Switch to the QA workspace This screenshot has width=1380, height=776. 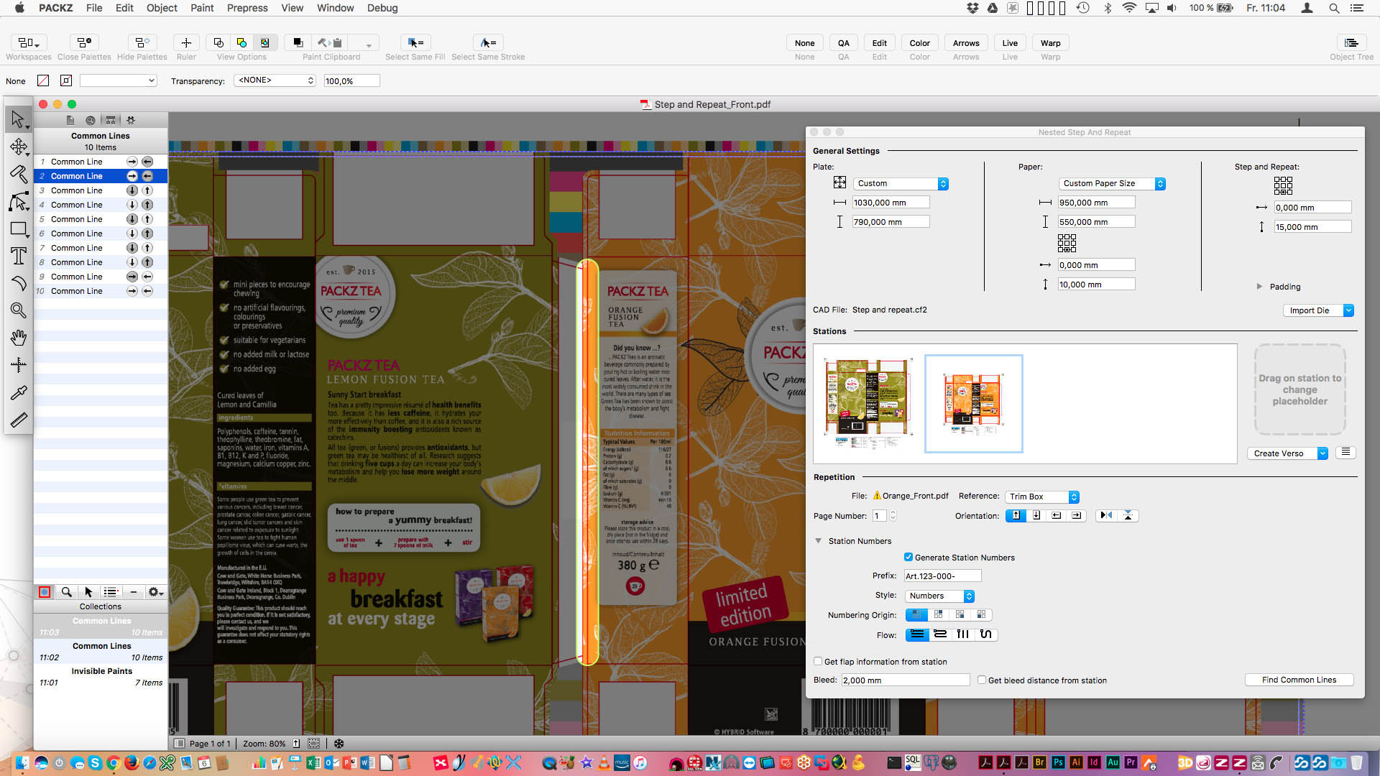point(843,43)
